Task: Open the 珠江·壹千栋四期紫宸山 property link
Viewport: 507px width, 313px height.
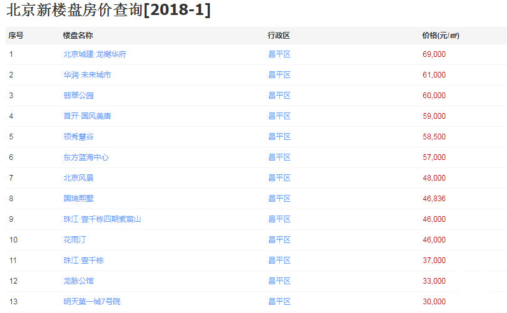Action: [x=102, y=219]
